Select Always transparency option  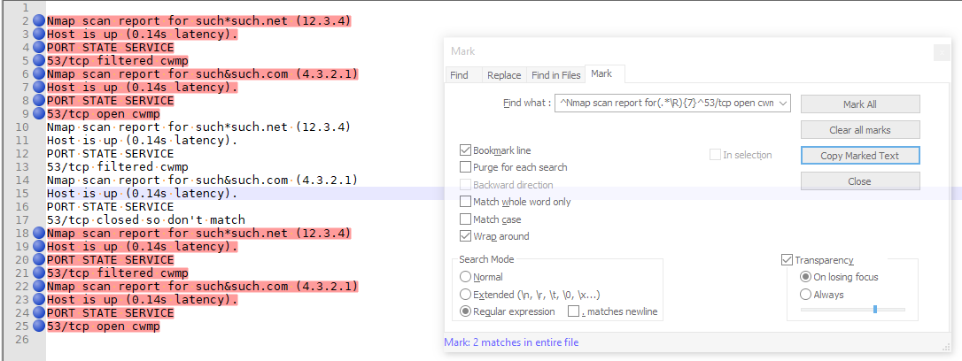[x=806, y=294]
